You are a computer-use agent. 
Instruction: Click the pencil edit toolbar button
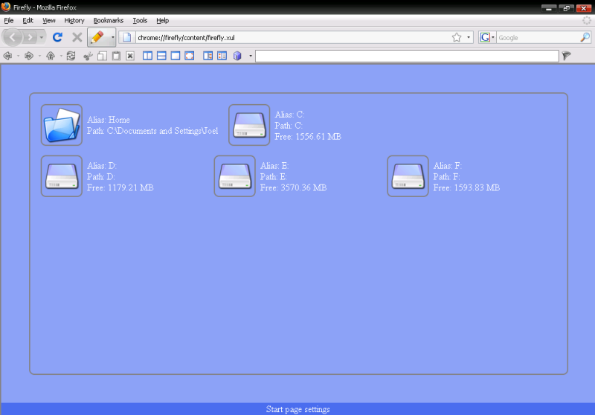coord(98,37)
